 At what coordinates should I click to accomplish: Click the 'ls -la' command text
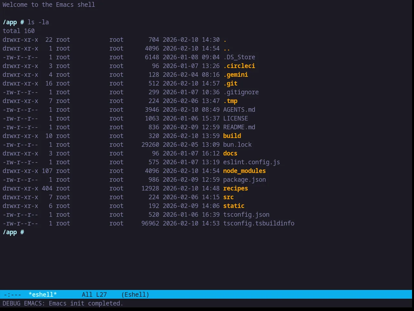[38, 22]
